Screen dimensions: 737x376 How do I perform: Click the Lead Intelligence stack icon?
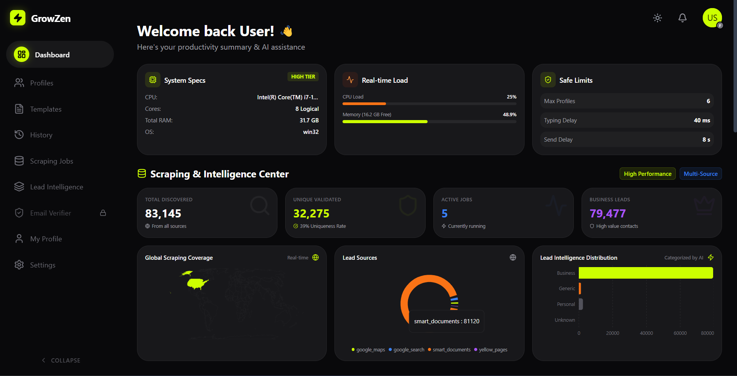point(19,187)
